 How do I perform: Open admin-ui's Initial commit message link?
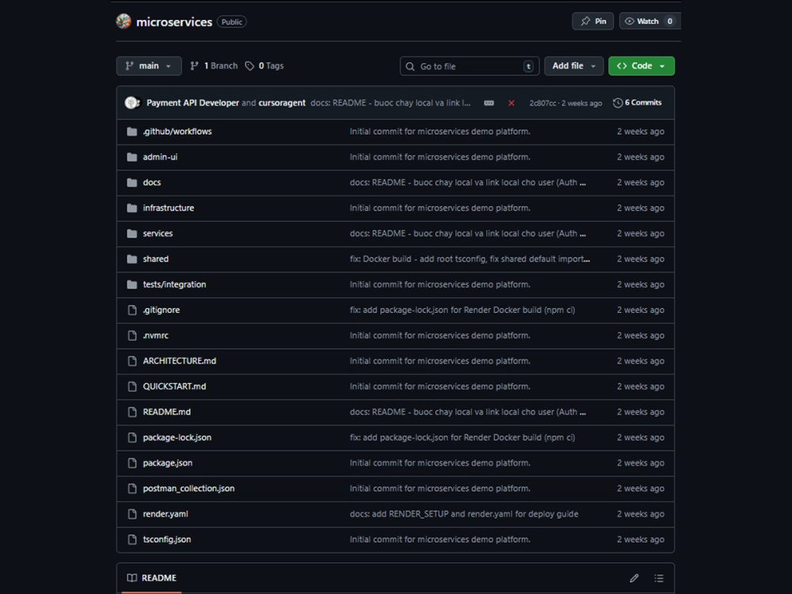point(440,157)
